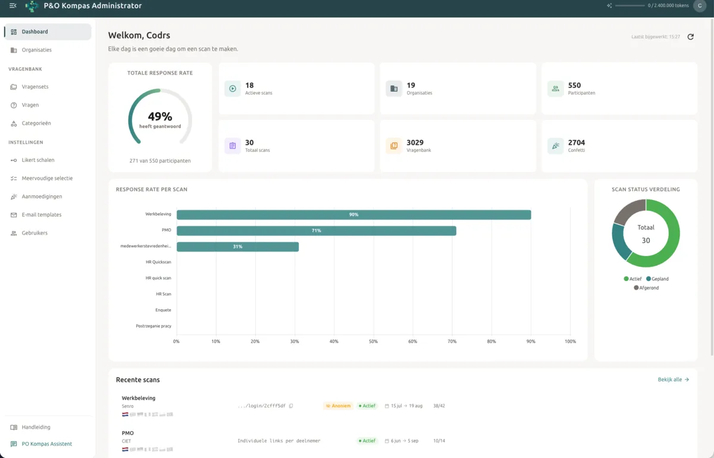
Task: Click the 30 Totaal scans card
Action: point(296,146)
